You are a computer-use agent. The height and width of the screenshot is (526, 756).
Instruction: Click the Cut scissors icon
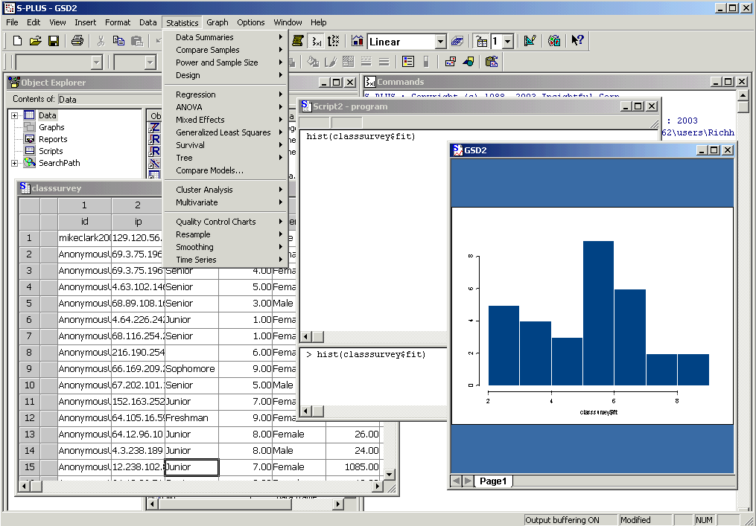click(101, 42)
